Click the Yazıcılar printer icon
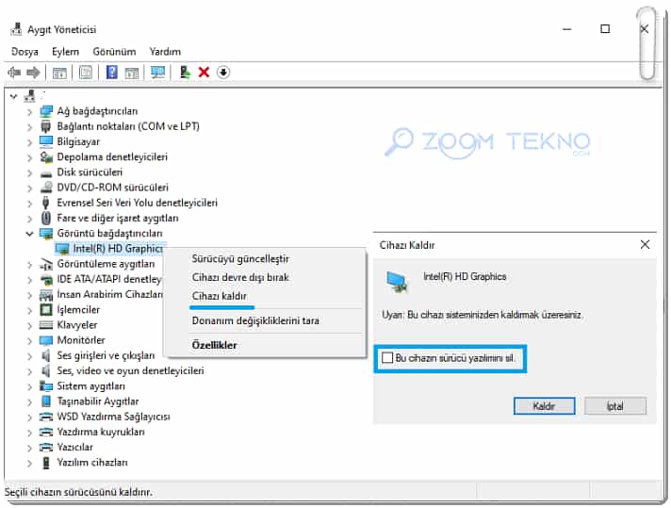This screenshot has width=671, height=508. click(x=46, y=448)
